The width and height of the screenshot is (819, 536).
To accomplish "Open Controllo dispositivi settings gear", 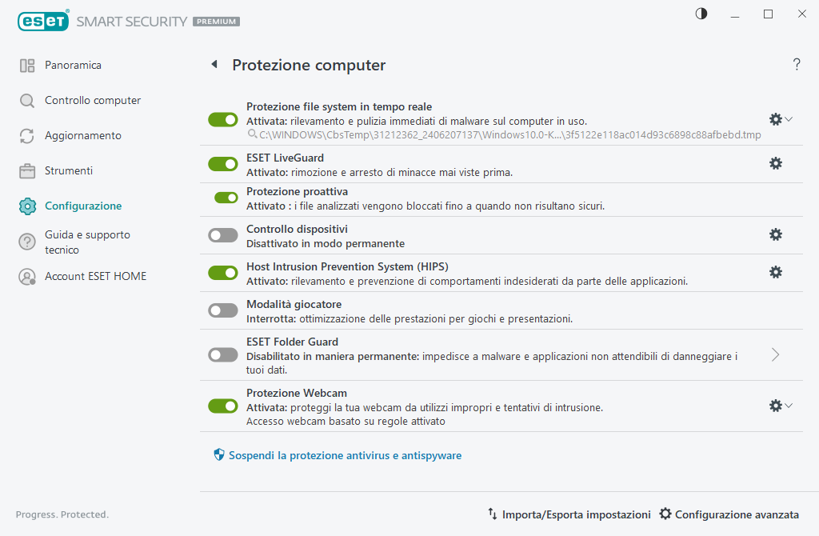I will [775, 234].
